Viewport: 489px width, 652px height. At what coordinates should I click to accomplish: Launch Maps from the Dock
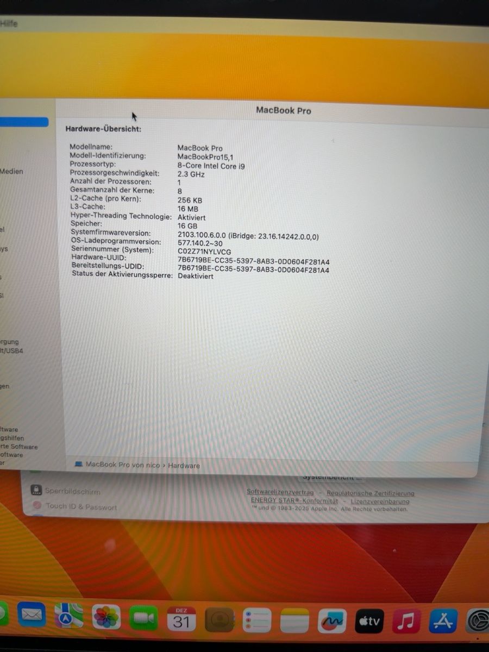[69, 616]
